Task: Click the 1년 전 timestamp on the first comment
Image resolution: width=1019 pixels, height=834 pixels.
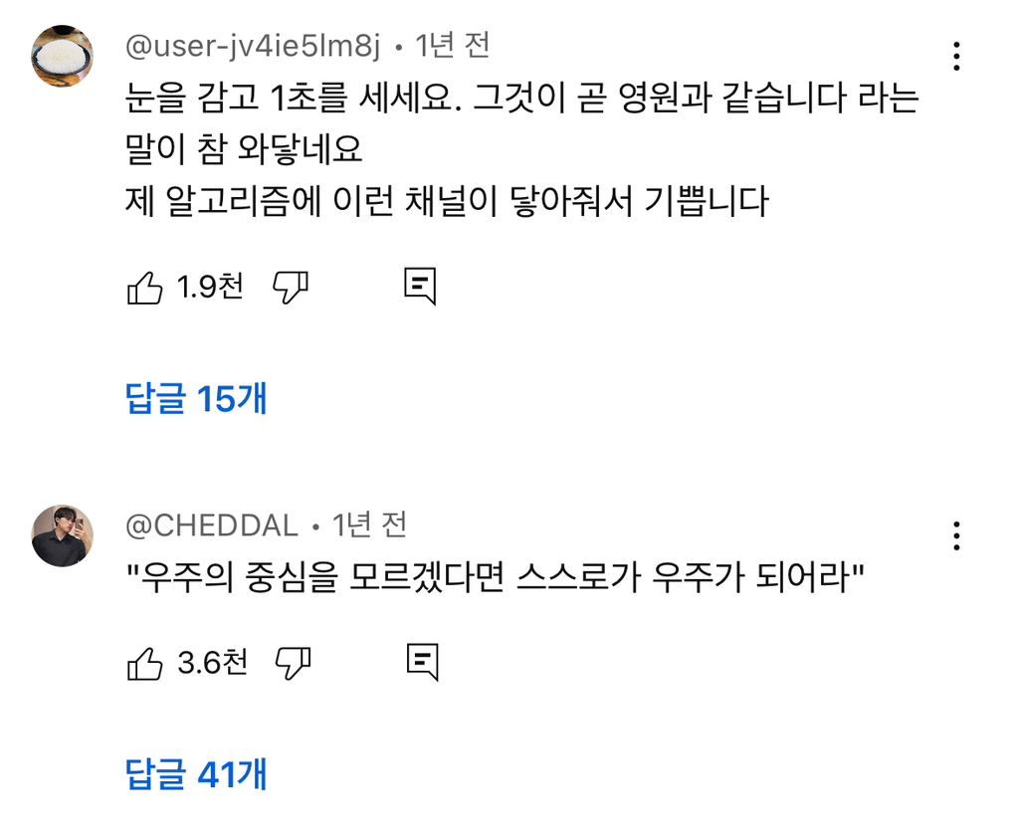Action: (x=455, y=45)
